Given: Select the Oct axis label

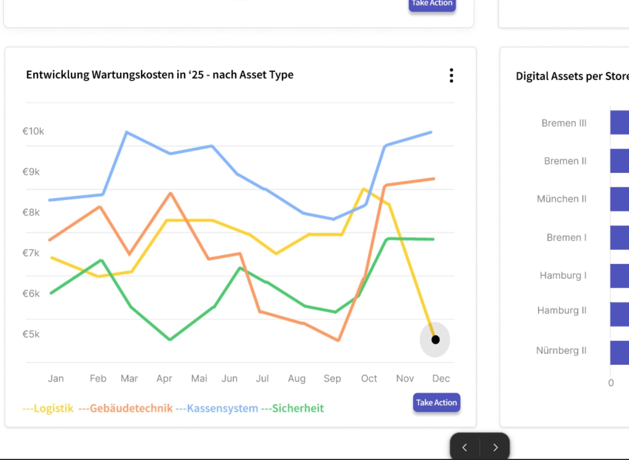Looking at the screenshot, I should pos(369,378).
